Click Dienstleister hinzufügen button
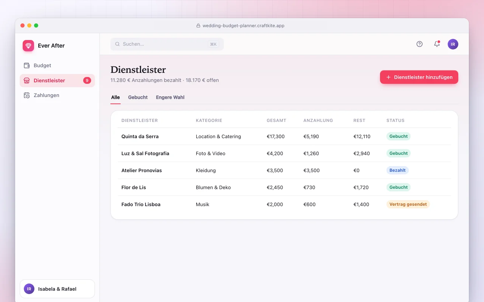 point(419,77)
